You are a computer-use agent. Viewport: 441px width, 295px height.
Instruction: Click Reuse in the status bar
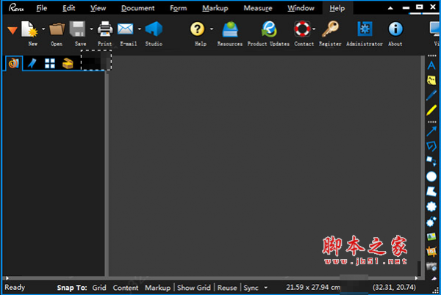[227, 288]
